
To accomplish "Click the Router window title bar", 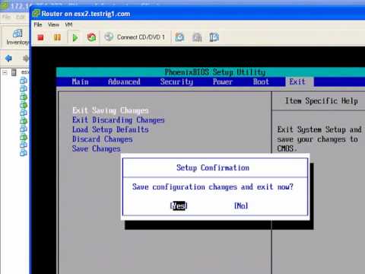I will (x=198, y=14).
